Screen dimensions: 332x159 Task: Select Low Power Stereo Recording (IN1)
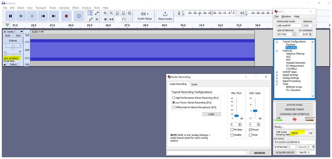pos(192,102)
